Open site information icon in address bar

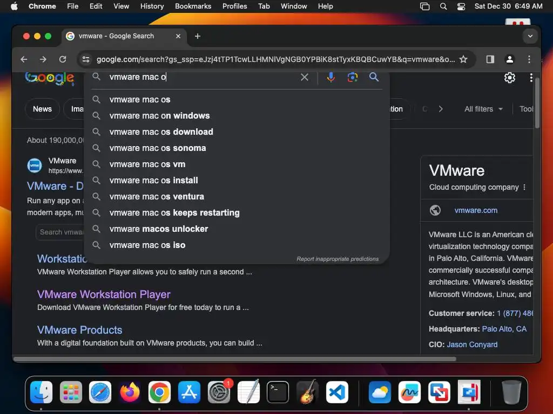[x=86, y=59]
